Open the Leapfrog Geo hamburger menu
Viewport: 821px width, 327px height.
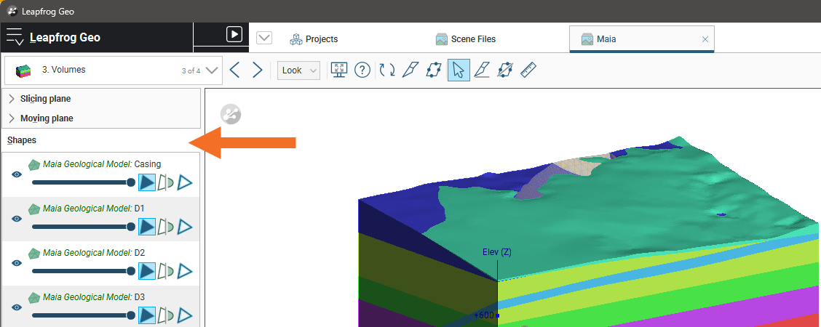pos(15,37)
